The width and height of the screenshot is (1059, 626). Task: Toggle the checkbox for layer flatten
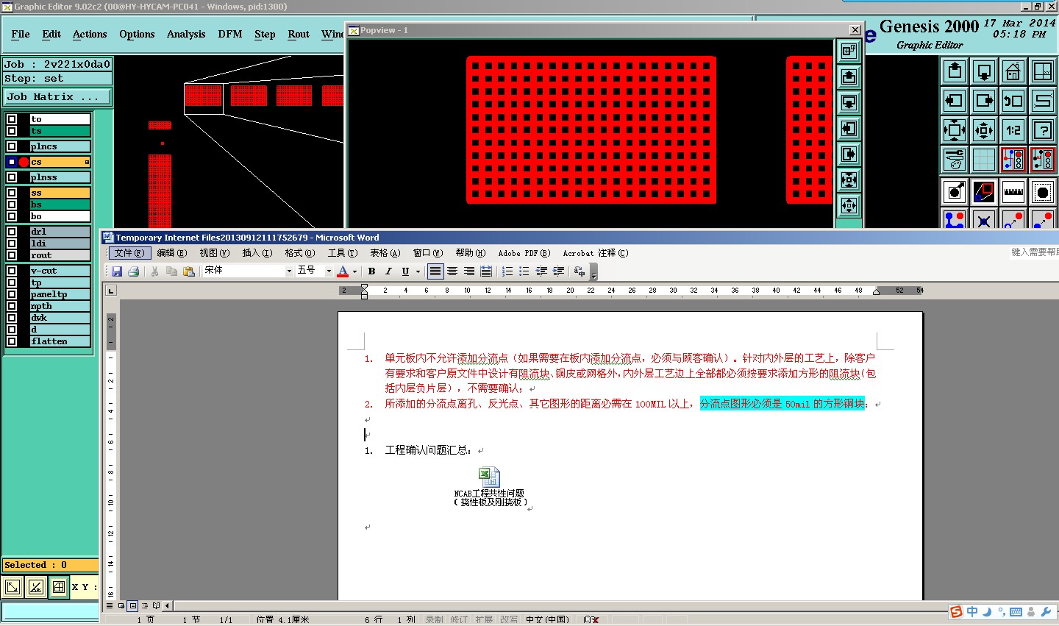(x=12, y=341)
